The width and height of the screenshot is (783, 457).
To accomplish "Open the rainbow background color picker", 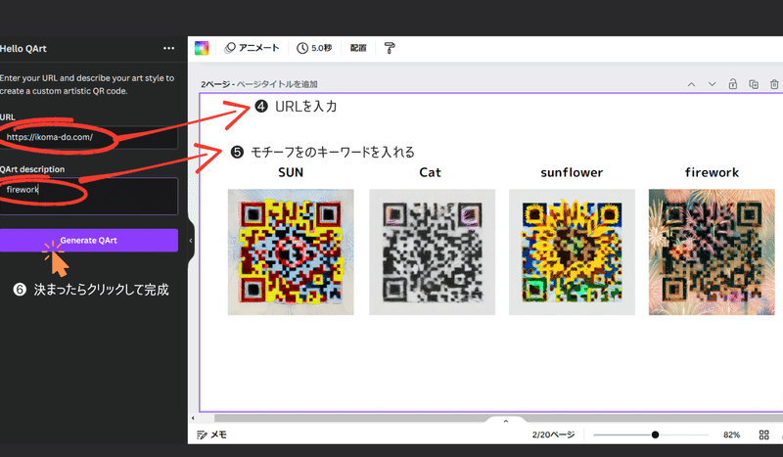I will (x=202, y=48).
